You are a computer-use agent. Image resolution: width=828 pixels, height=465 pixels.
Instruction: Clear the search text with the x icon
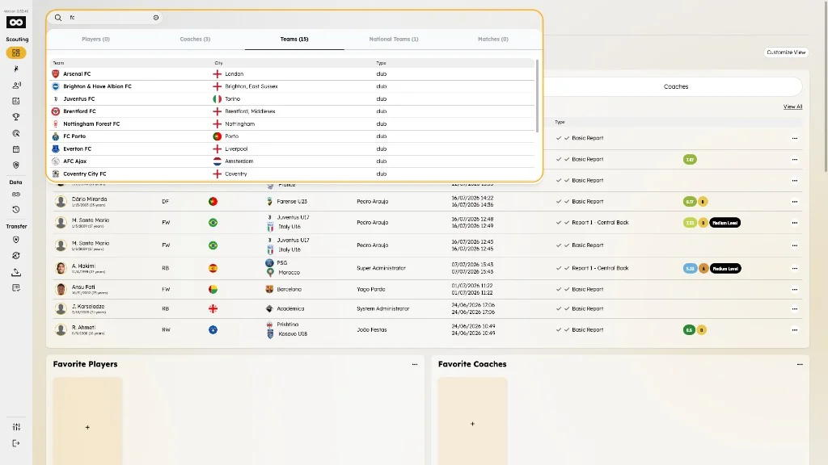156,18
